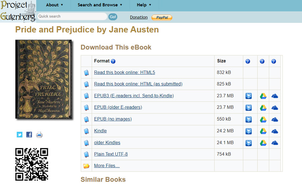Click the PayPal donate button
Screen dimensions: 302x185
[x=162, y=18]
